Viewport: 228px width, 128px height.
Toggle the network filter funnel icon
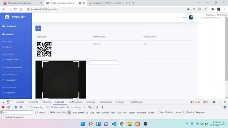[x=16, y=107]
